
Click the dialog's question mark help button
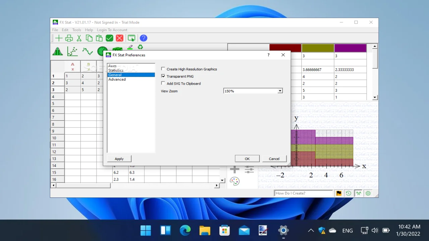point(268,55)
